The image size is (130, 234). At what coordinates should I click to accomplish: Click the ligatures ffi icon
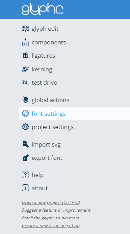click(25, 56)
